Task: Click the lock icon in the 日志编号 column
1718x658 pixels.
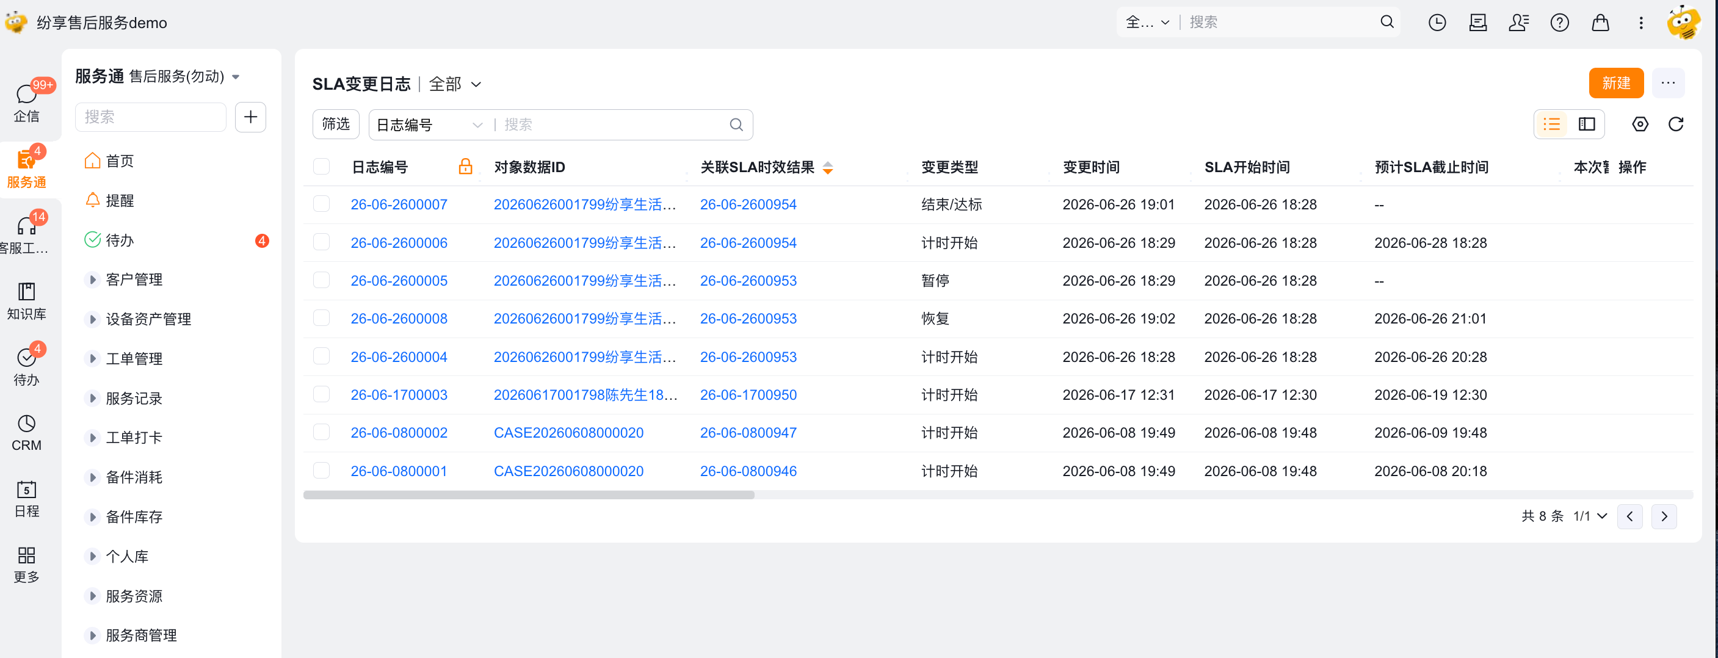Action: pyautogui.click(x=465, y=167)
